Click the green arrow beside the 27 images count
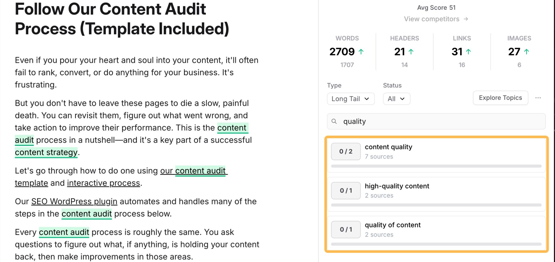The image size is (555, 262). (x=526, y=52)
